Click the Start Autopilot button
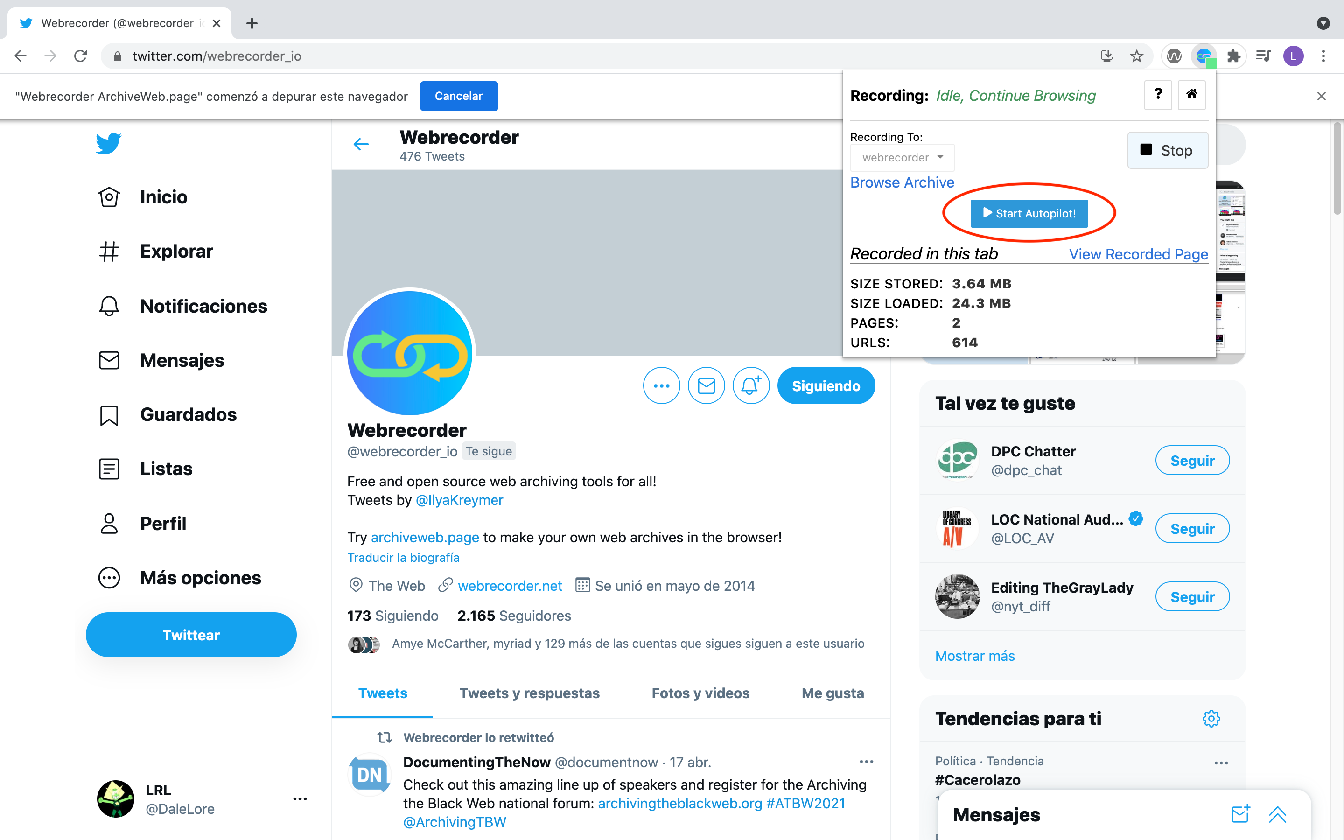Viewport: 1344px width, 840px height. (x=1029, y=214)
